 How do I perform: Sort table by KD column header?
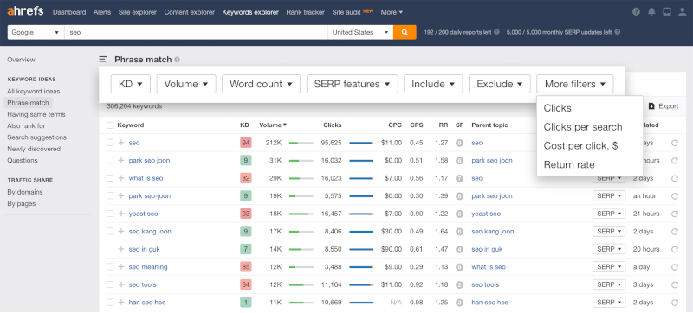point(244,125)
